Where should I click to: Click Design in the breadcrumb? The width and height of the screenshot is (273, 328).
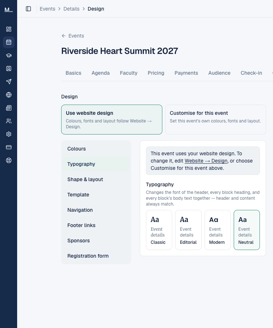tap(96, 9)
